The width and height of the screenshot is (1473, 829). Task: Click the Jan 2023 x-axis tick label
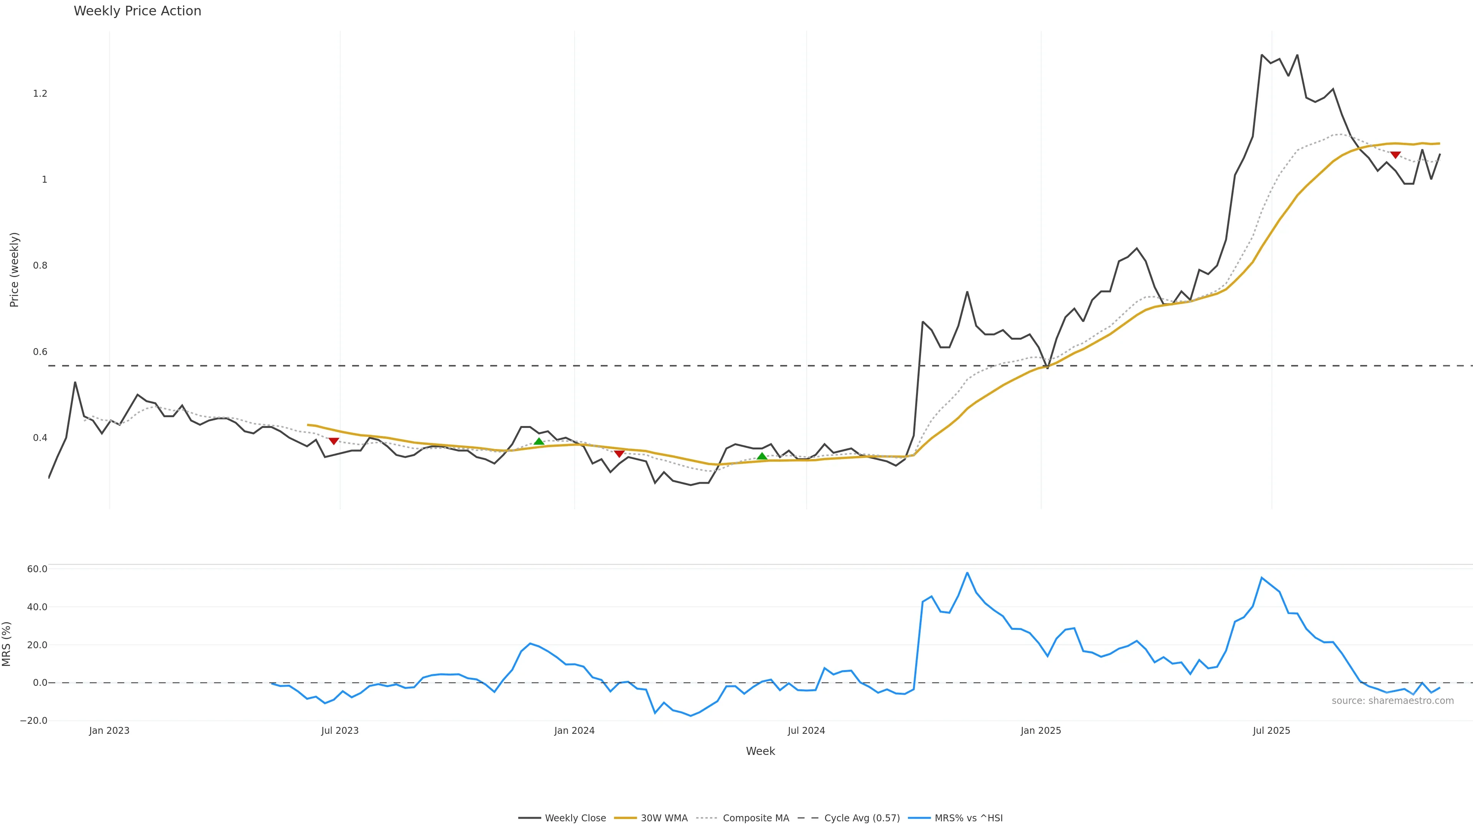coord(109,731)
